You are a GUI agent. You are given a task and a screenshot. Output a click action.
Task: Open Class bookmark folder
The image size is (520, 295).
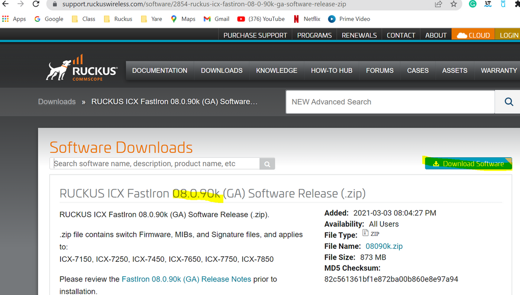[84, 19]
